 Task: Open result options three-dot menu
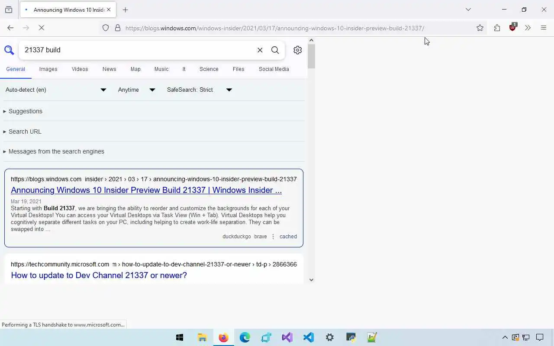273,237
